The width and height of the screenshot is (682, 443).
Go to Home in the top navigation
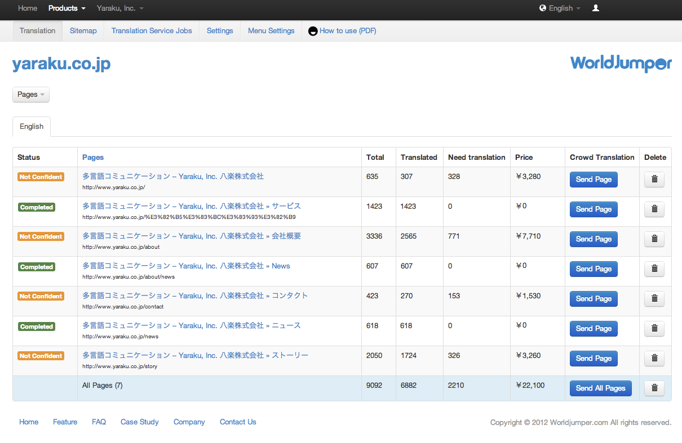coord(28,8)
